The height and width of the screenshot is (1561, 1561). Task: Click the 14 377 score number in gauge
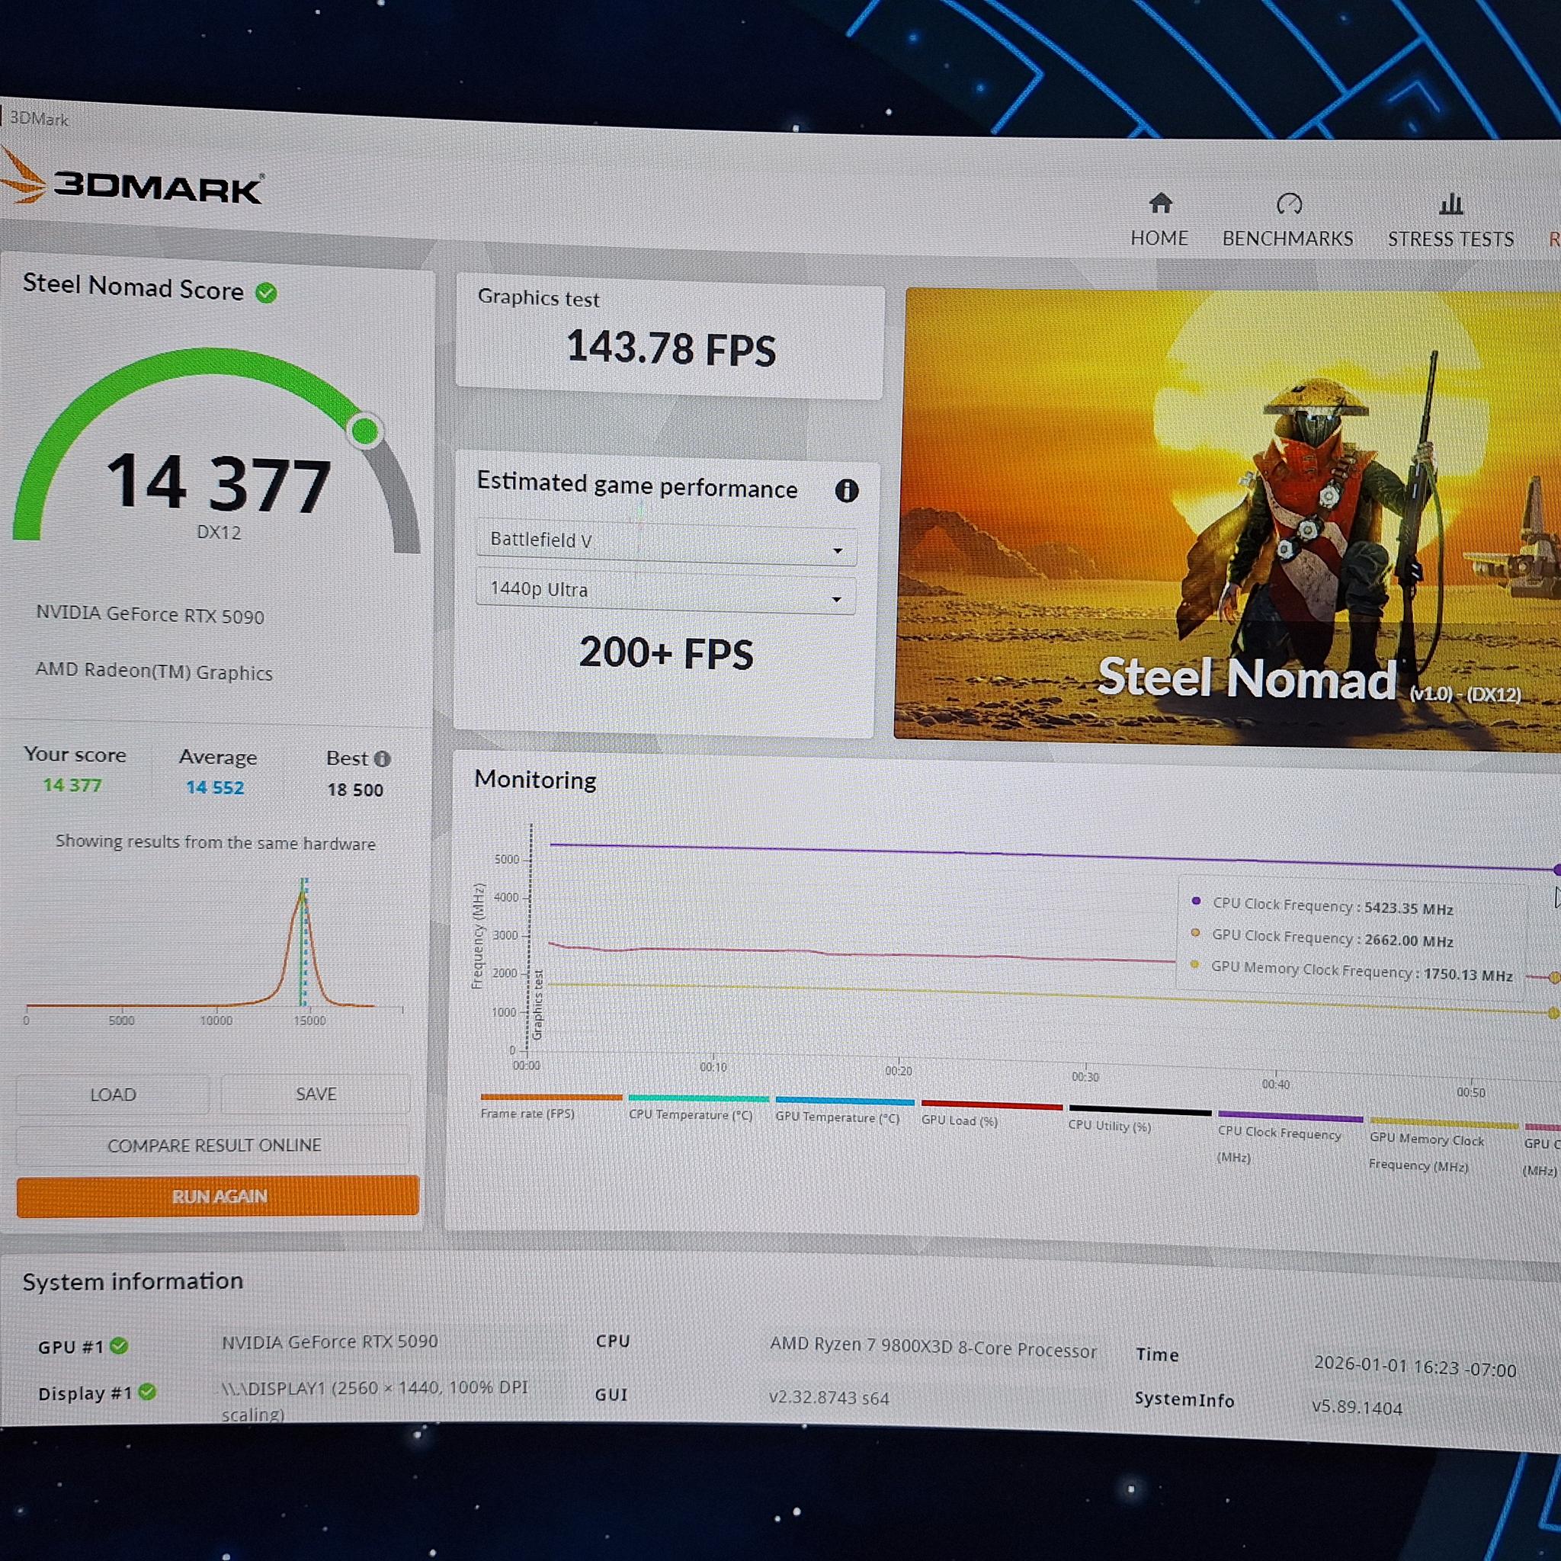218,483
